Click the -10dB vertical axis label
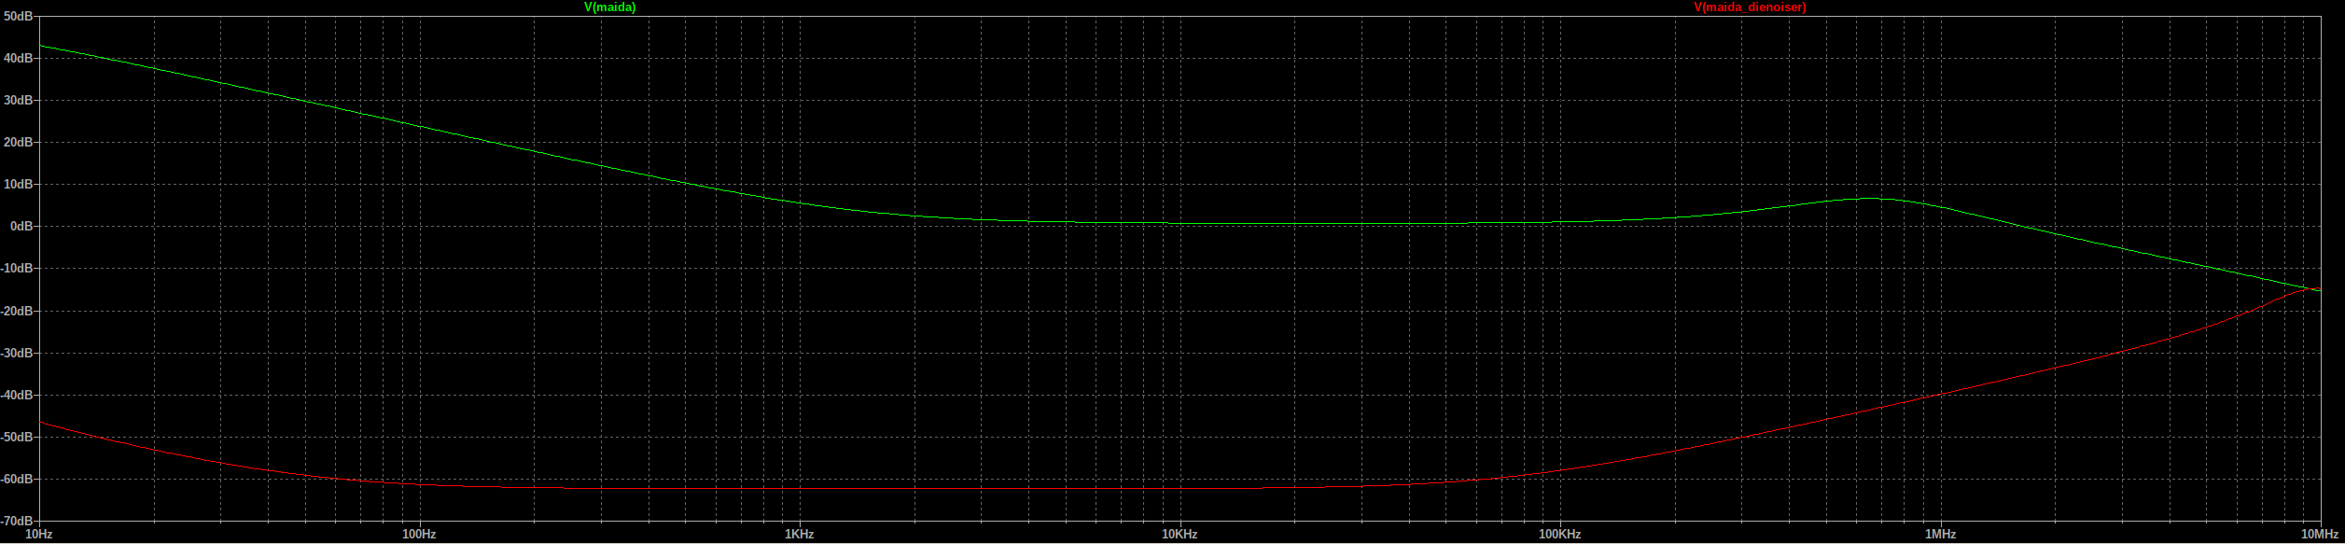The width and height of the screenshot is (2345, 544). [17, 268]
